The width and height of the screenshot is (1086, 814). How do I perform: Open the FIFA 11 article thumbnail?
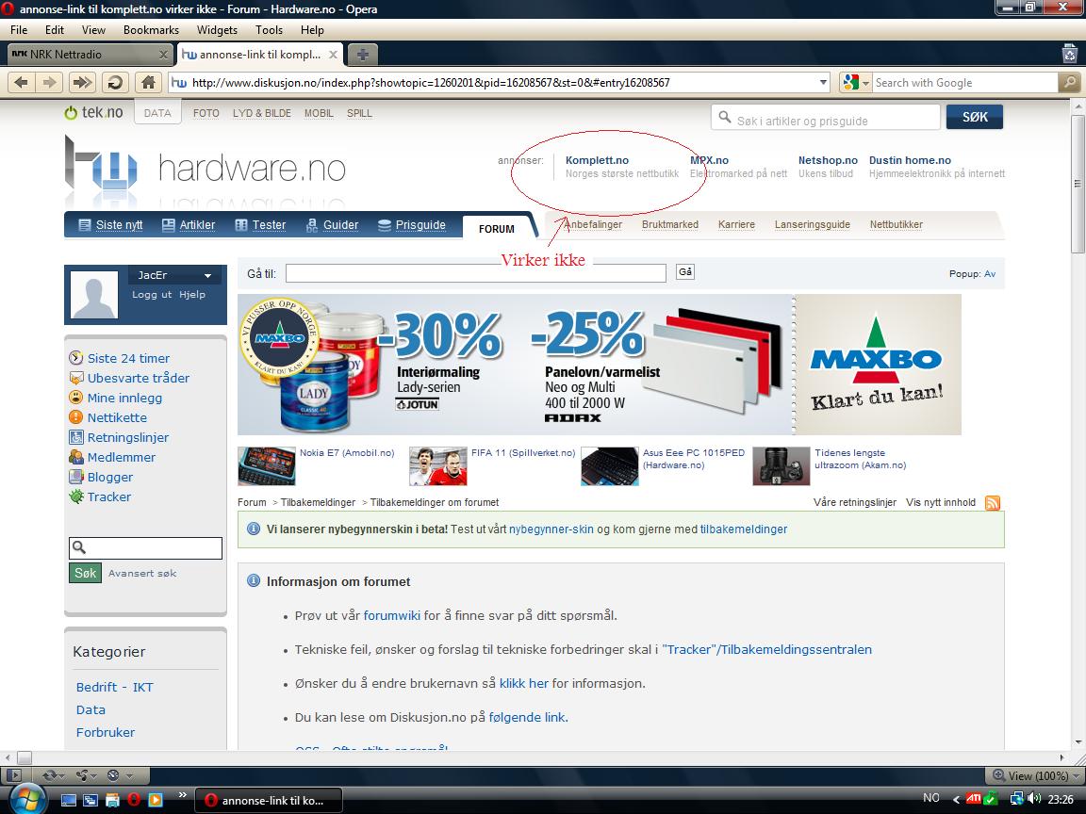[x=438, y=465]
